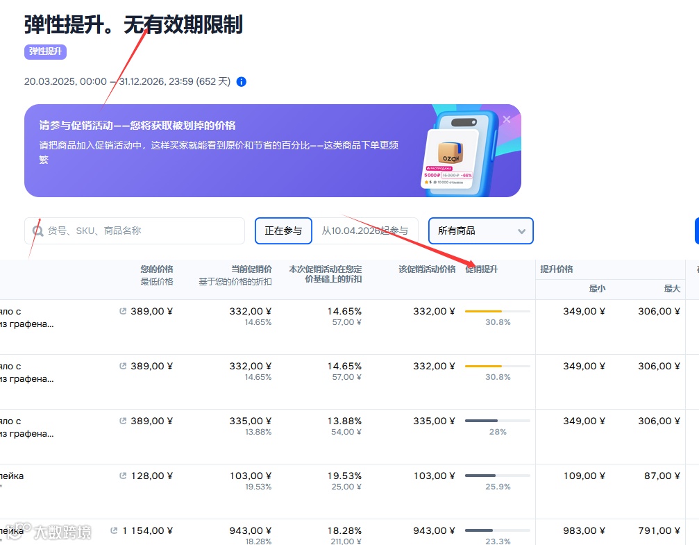699x545 pixels.
Task: Click the 该促销活动价格 column header
Action: pos(427,269)
